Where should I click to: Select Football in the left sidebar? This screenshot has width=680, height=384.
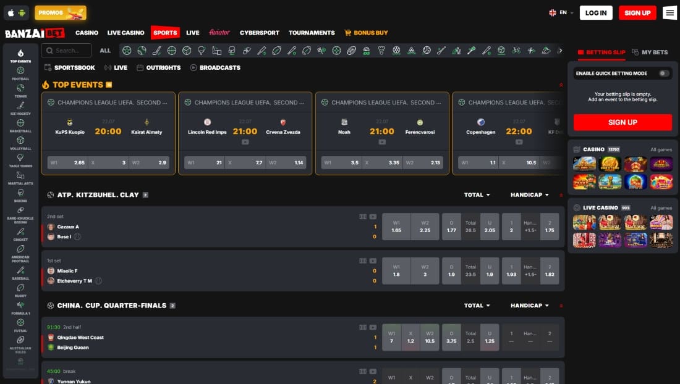click(x=20, y=73)
